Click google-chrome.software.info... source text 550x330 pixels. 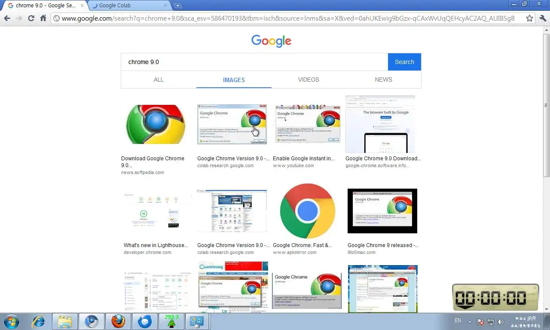click(378, 165)
